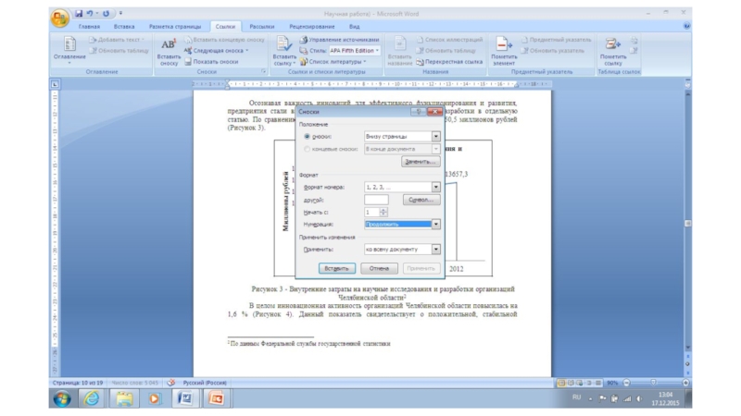Click the Заменить... button
The width and height of the screenshot is (741, 416).
pyautogui.click(x=421, y=162)
